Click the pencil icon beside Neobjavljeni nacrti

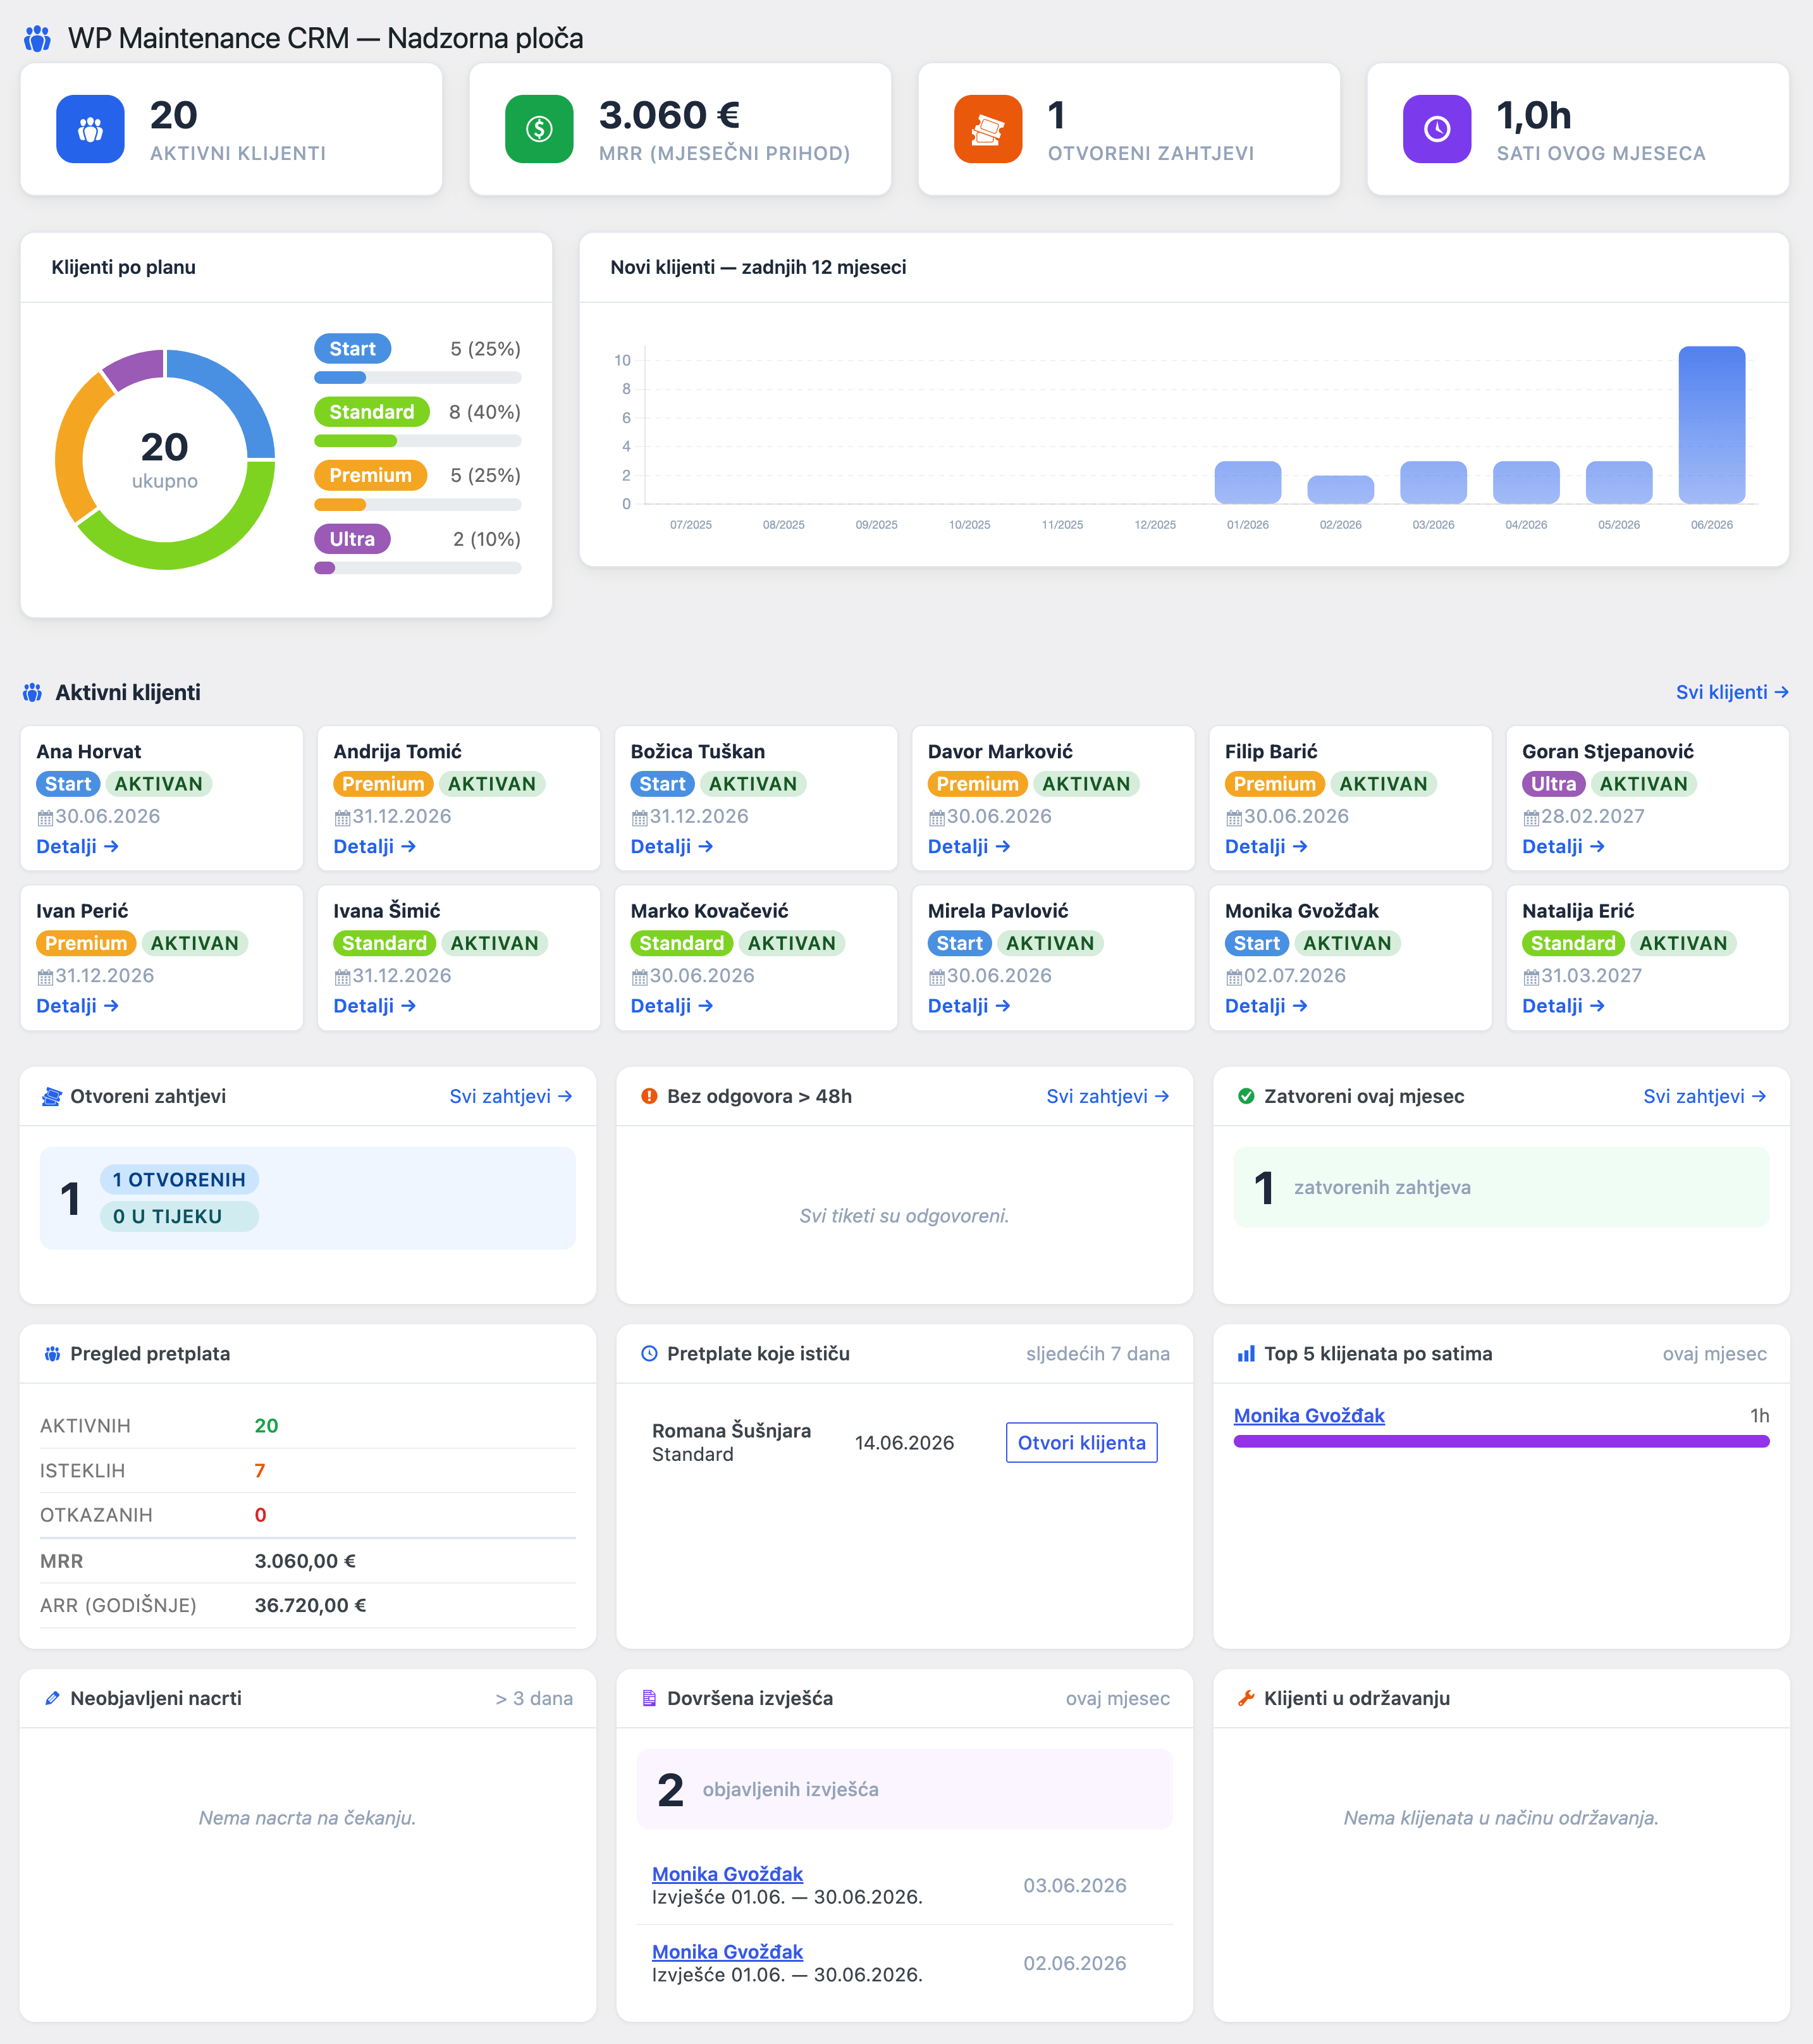tap(52, 1698)
